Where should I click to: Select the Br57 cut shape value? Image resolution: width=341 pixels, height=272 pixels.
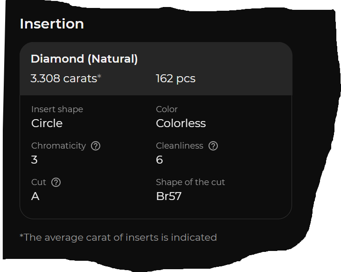168,196
